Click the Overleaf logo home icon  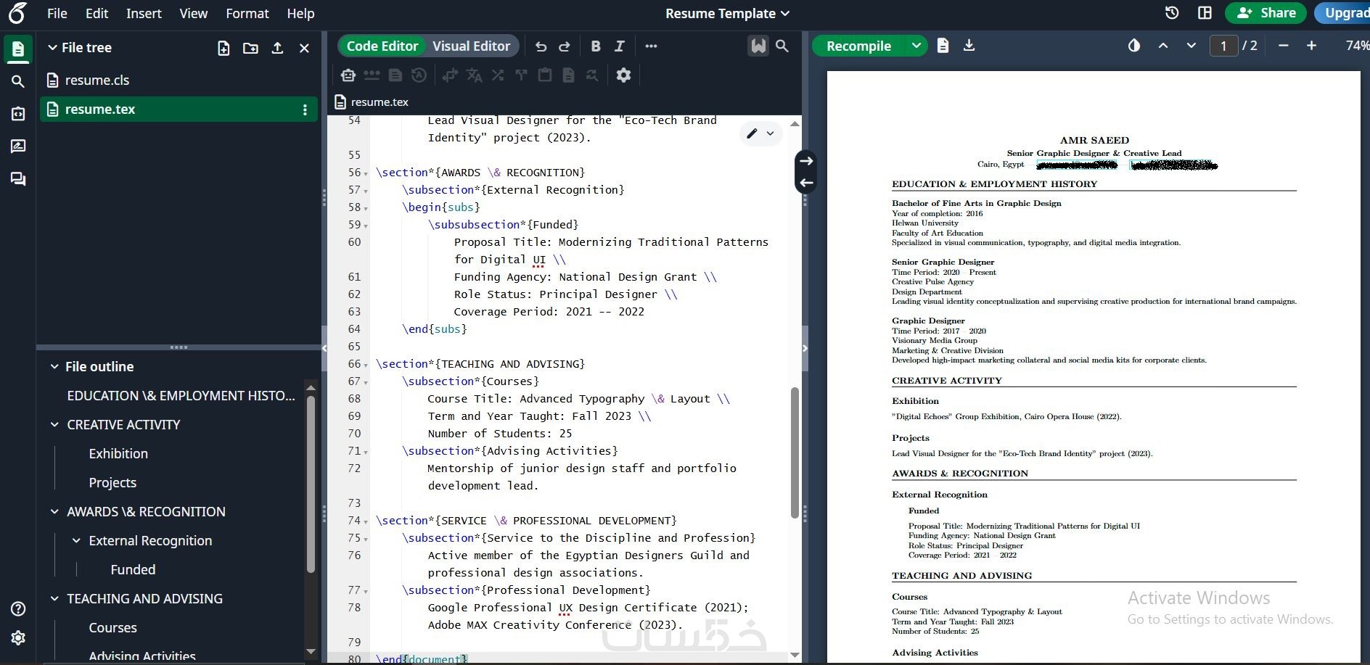click(x=17, y=13)
